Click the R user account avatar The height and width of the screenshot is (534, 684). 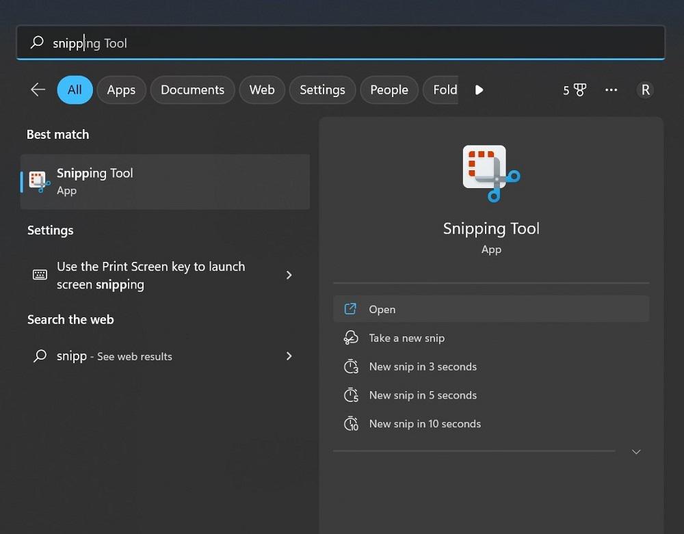(645, 90)
